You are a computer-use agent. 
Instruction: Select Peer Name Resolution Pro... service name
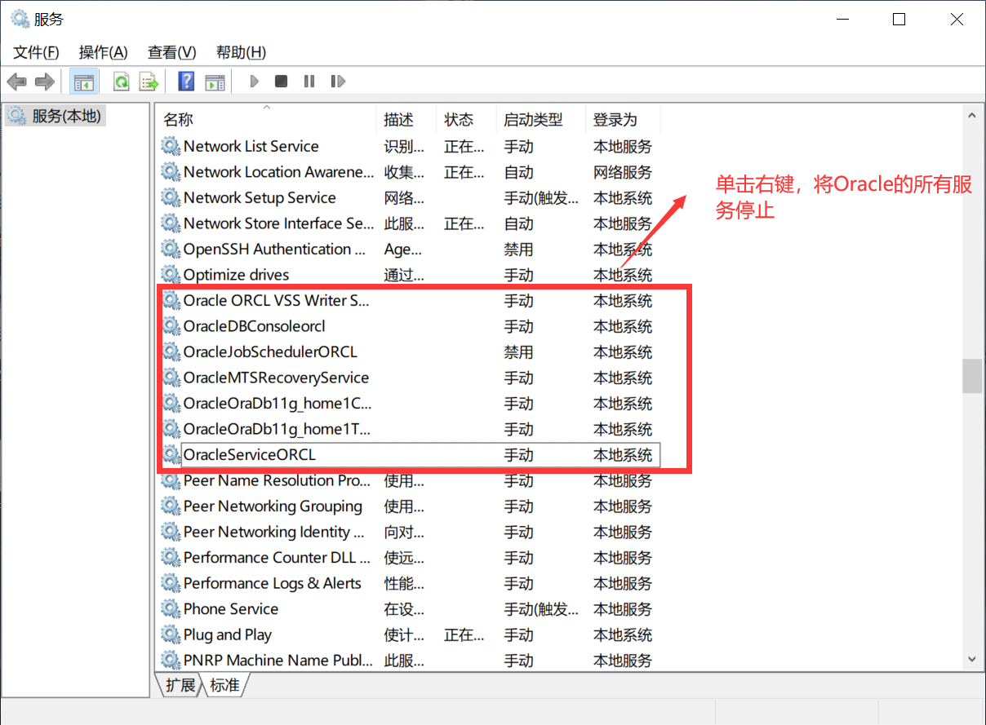pyautogui.click(x=278, y=480)
